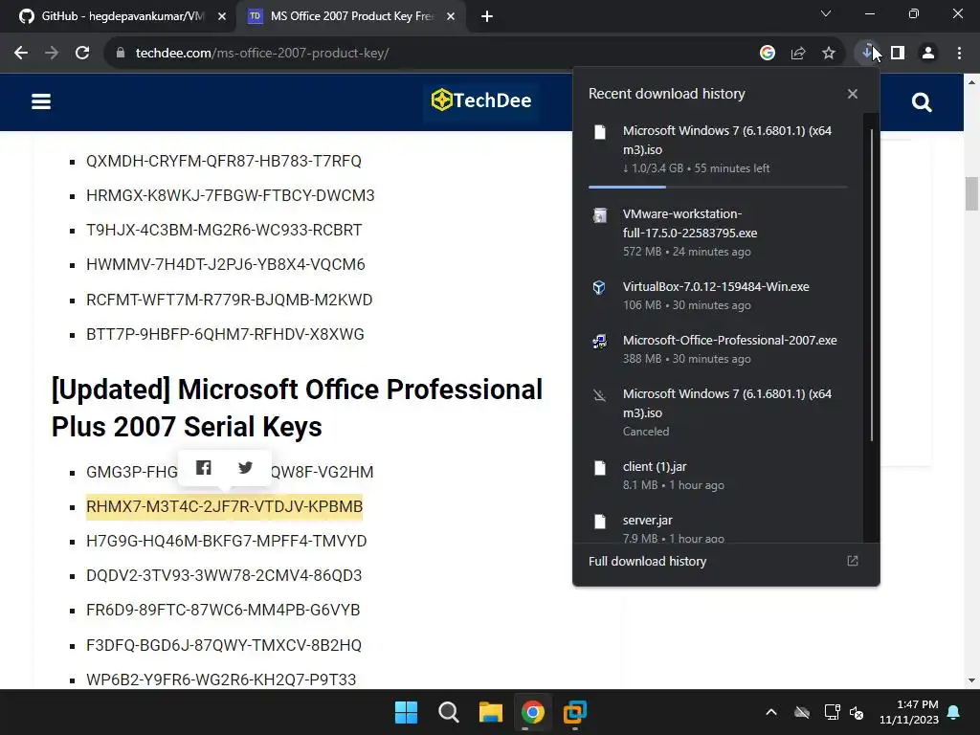Click server.jar download name
This screenshot has width=980, height=735.
tap(648, 520)
